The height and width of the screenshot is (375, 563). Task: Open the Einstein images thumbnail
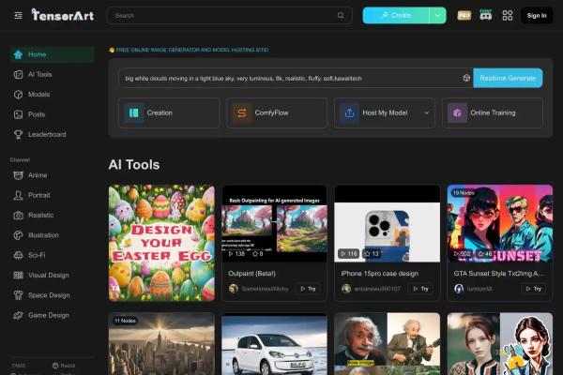click(387, 344)
